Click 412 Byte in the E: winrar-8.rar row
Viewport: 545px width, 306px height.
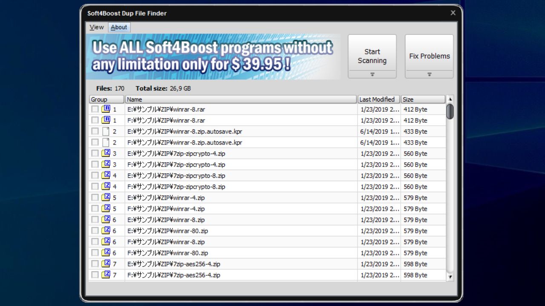(415, 109)
